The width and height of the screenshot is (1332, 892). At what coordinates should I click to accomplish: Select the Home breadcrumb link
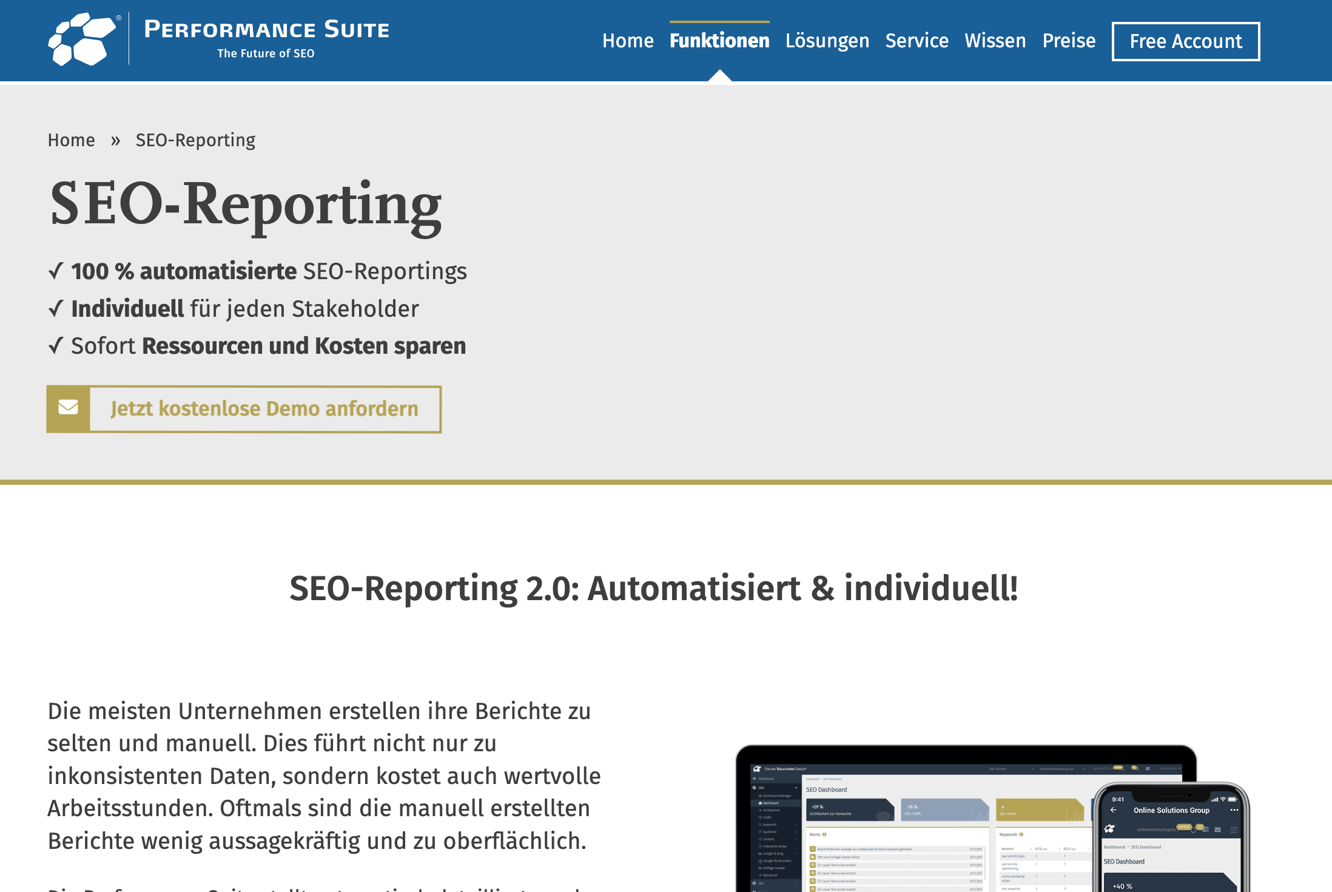pos(72,140)
